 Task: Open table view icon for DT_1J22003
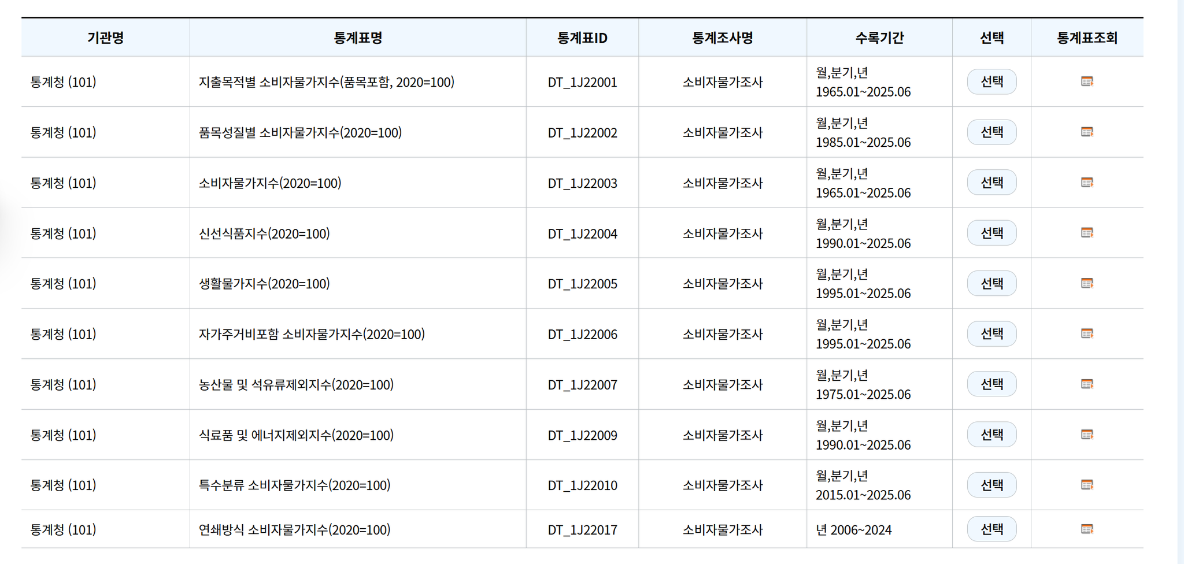point(1087,183)
